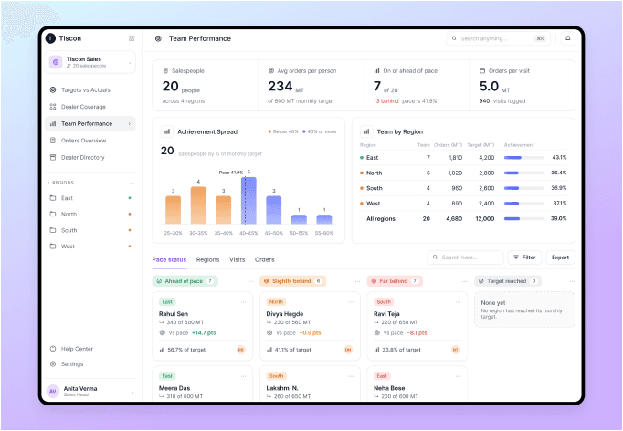Click the Team by Region chart icon
Image resolution: width=623 pixels, height=431 pixels.
click(x=366, y=131)
